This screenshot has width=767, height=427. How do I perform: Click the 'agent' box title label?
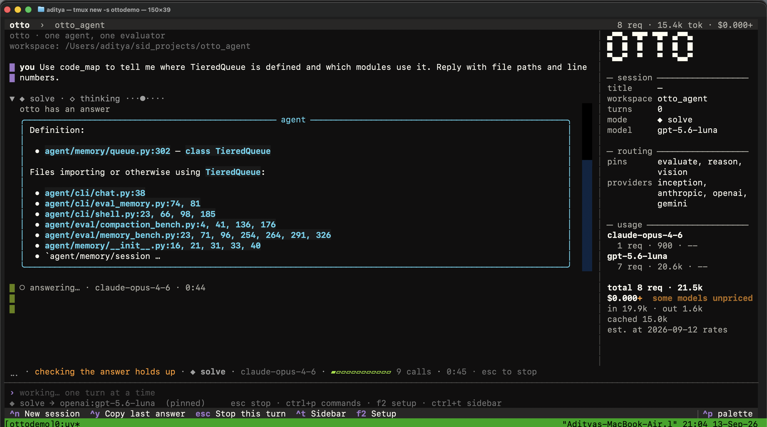[x=293, y=120]
